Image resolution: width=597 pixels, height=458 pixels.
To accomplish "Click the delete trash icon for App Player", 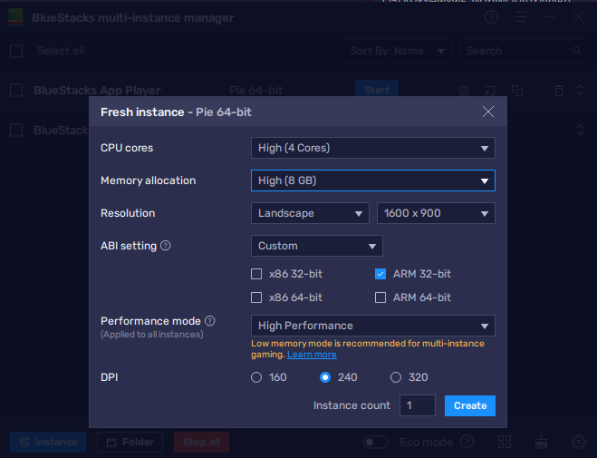I will [x=559, y=91].
